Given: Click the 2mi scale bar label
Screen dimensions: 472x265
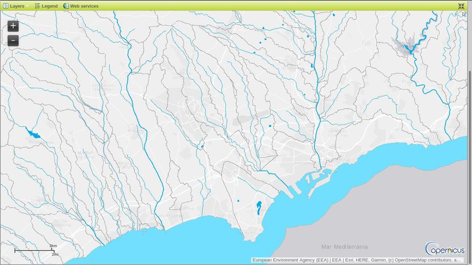Looking at the screenshot, I should point(55,254).
